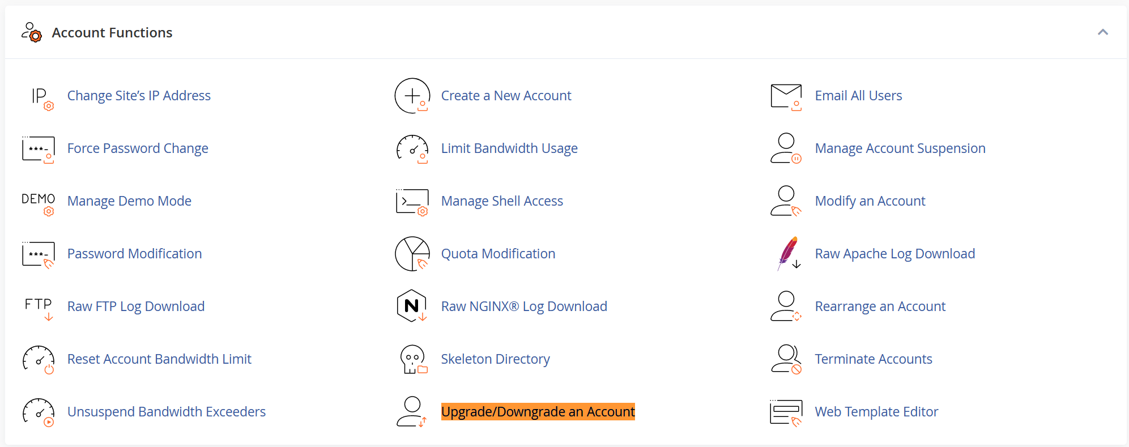The width and height of the screenshot is (1129, 447).
Task: Click the Manage Shell Access terminal icon
Action: tap(412, 202)
